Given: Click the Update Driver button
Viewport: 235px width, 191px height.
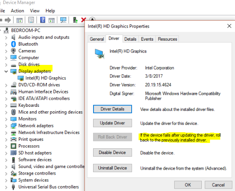Looking at the screenshot, I should click(x=112, y=123).
